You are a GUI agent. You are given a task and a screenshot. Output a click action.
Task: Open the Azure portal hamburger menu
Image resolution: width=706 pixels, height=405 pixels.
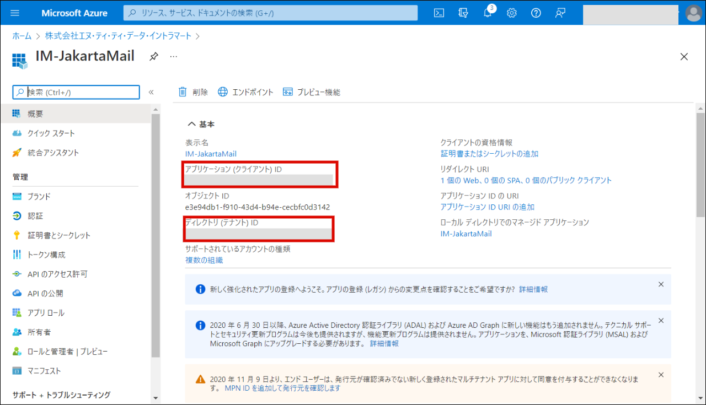point(15,13)
